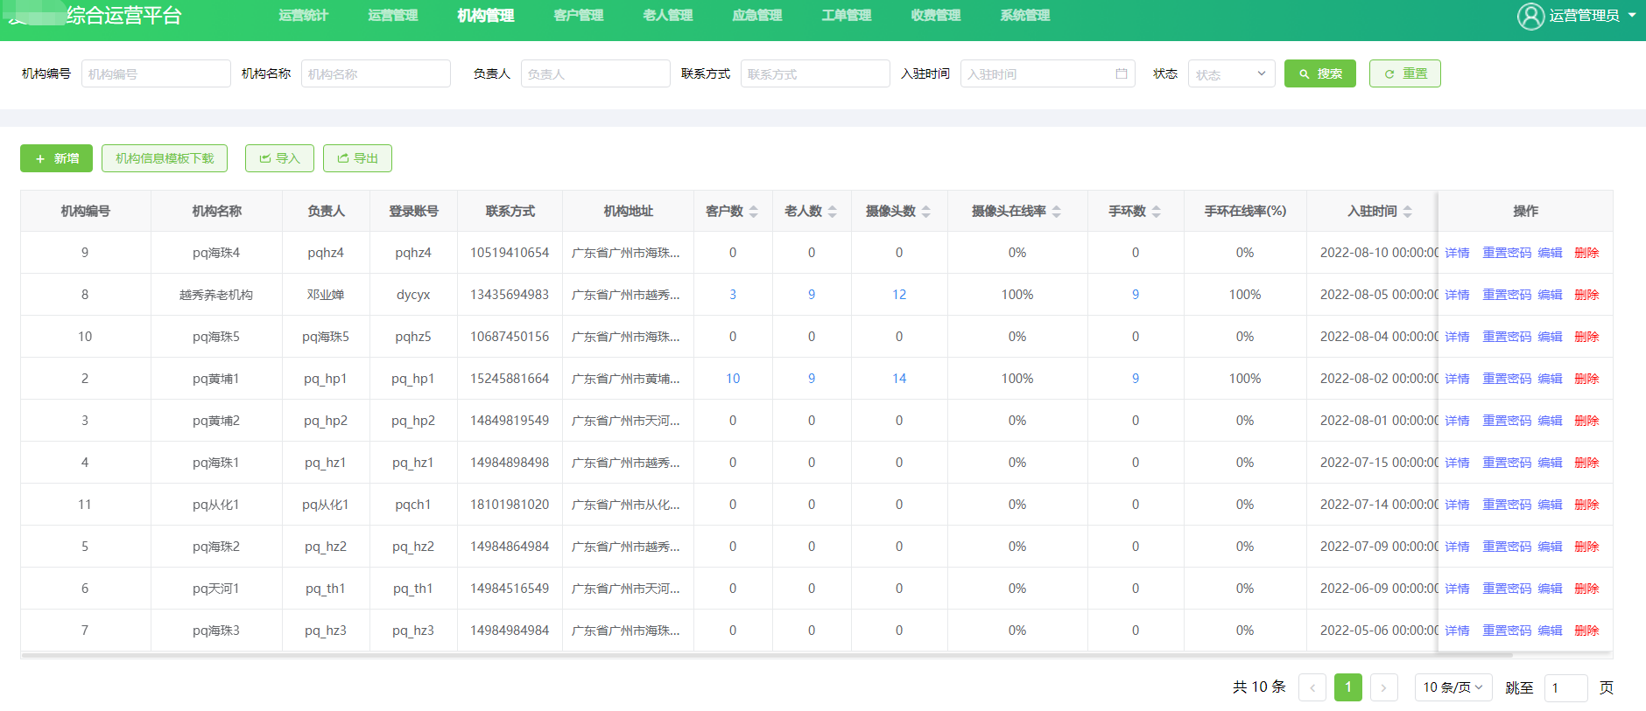1646x711 pixels.
Task: Delete the pq海珠2 row
Action: pos(1586,547)
